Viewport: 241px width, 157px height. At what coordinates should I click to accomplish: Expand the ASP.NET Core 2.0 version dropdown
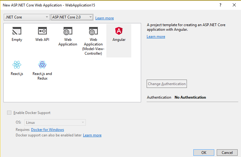click(x=72, y=17)
